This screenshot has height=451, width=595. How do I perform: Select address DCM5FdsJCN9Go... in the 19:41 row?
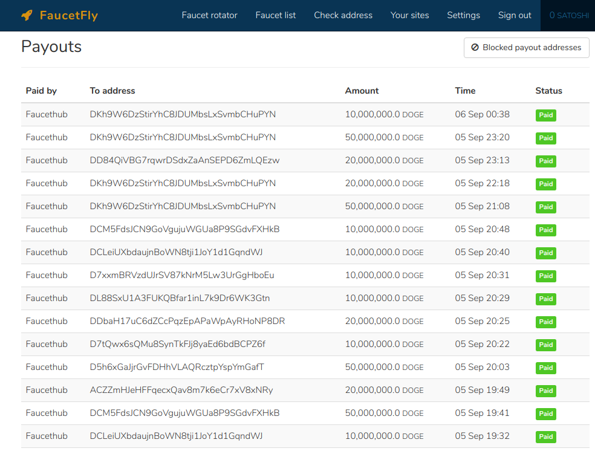[184, 413]
